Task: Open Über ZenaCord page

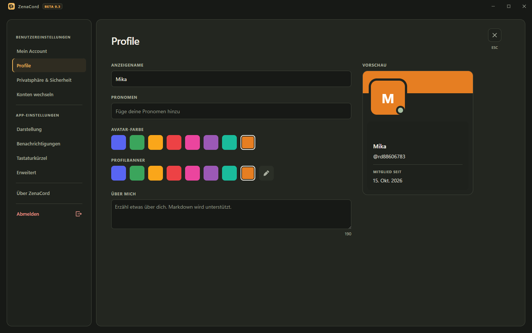Action: click(49, 193)
